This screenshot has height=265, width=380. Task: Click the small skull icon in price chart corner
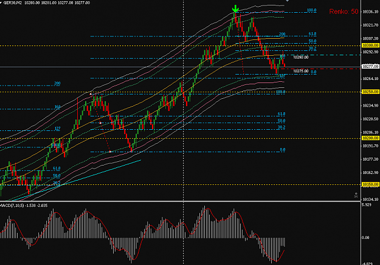click(x=356, y=195)
